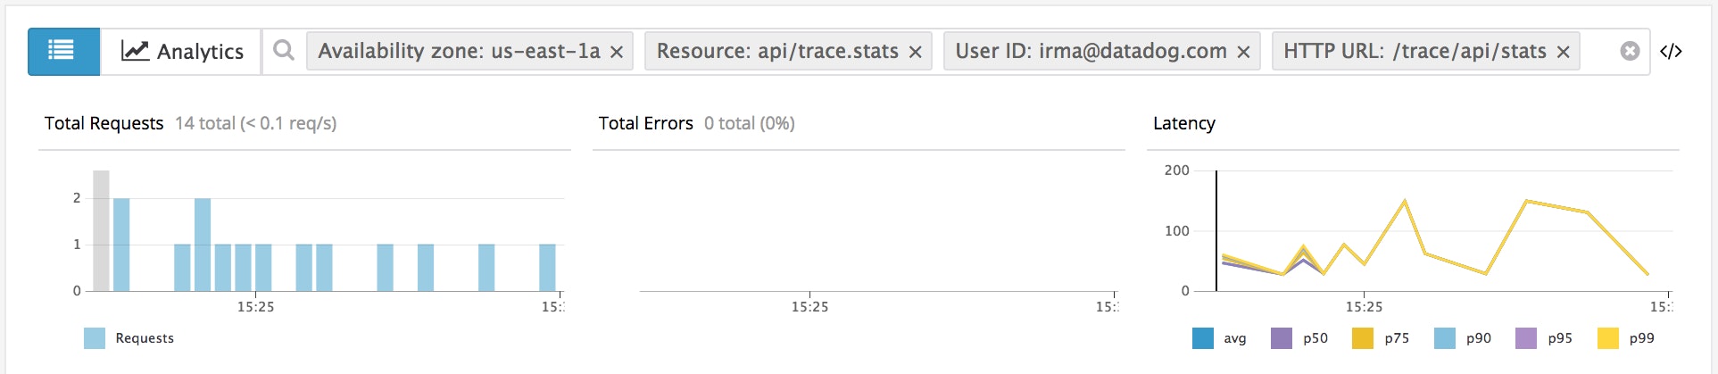Remove the Resource api/trace.stats filter
Image resolution: width=1718 pixels, height=374 pixels.
915,53
